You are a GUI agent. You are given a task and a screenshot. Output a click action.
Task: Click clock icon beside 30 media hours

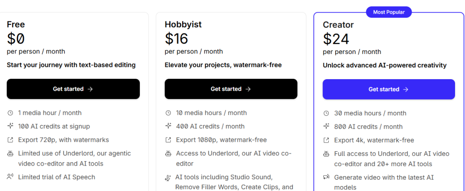point(326,113)
